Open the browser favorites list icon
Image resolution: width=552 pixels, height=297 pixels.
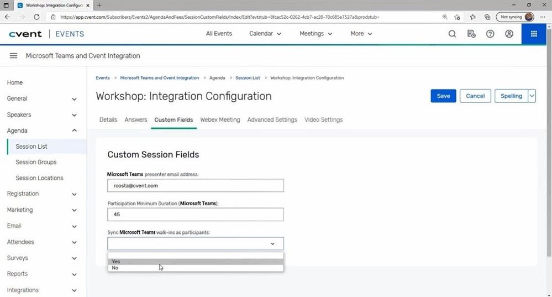point(473,17)
